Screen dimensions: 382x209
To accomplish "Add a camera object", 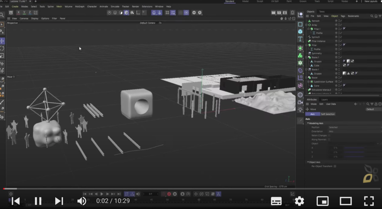I will (300, 102).
